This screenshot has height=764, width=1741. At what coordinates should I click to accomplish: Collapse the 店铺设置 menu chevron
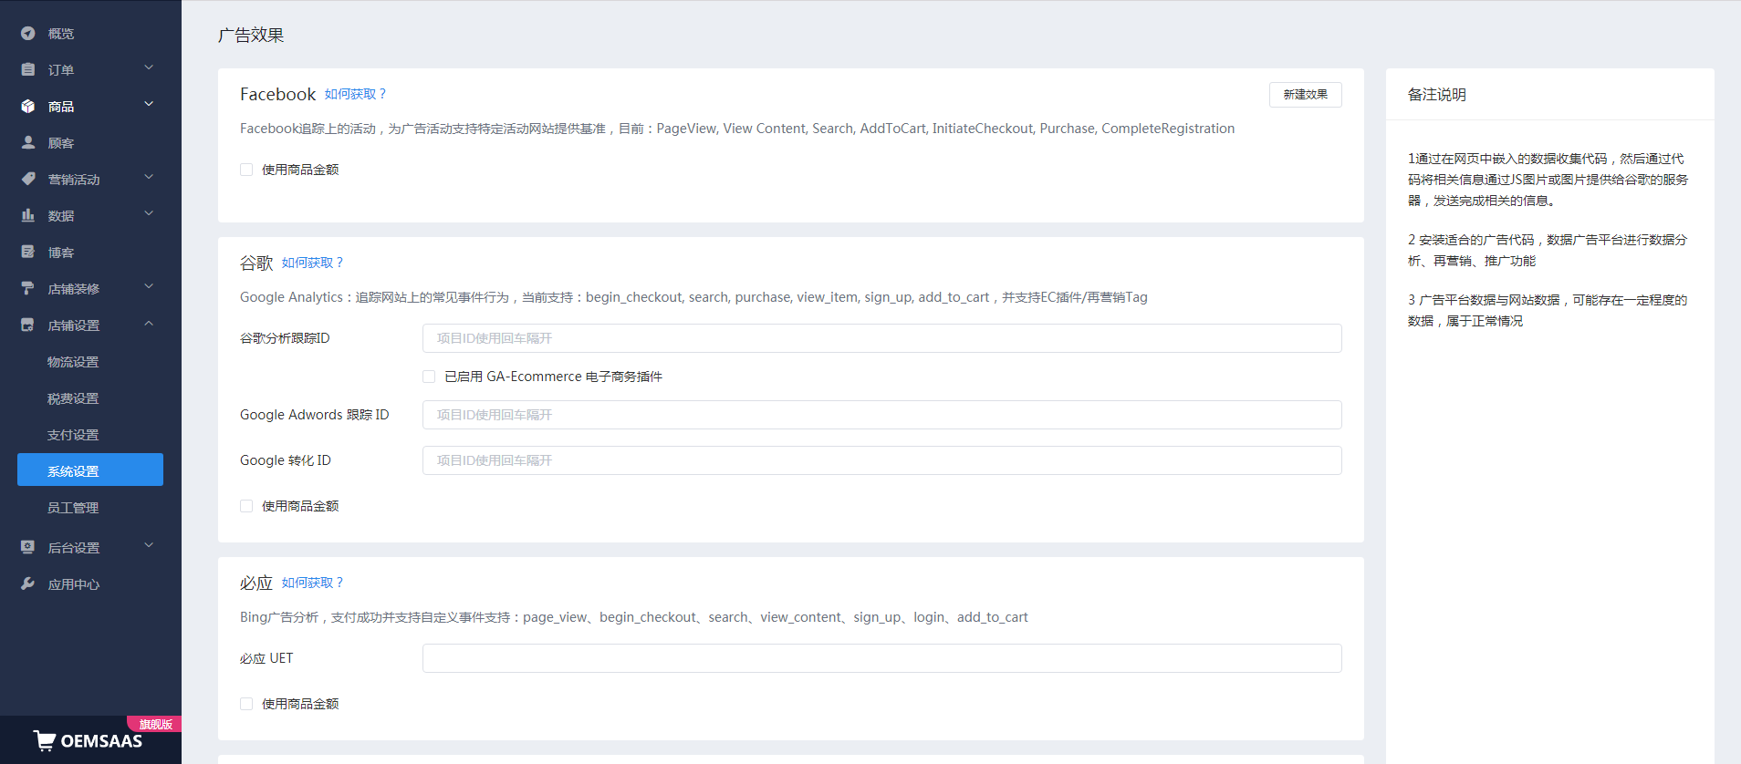(149, 324)
